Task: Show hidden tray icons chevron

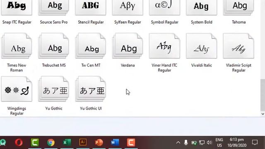Action: click(x=178, y=142)
